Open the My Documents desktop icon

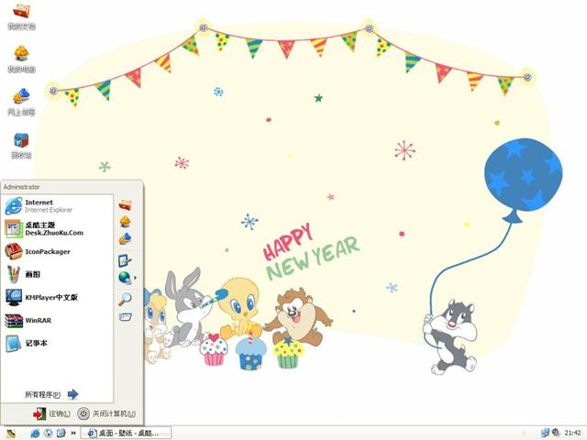click(x=21, y=16)
